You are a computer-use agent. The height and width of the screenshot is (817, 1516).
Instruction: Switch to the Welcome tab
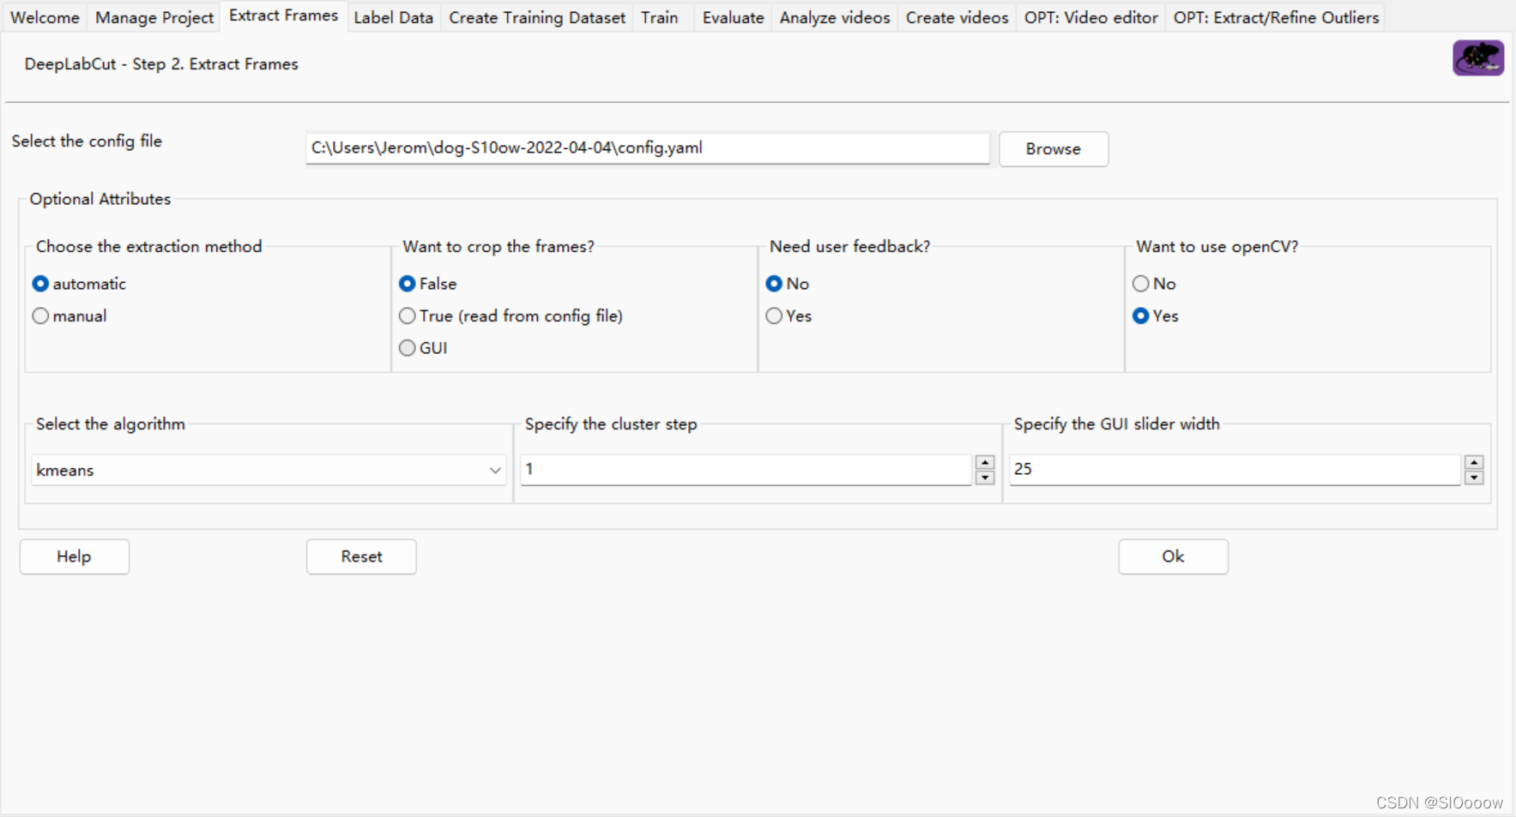(45, 17)
